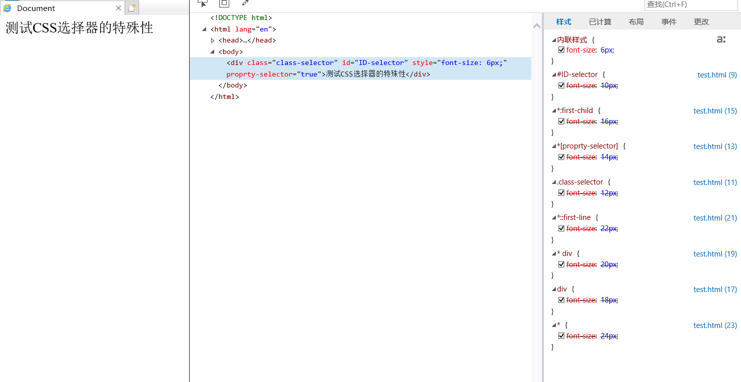Image resolution: width=741 pixels, height=382 pixels.
Task: Collapse the body element node
Action: pyautogui.click(x=213, y=51)
